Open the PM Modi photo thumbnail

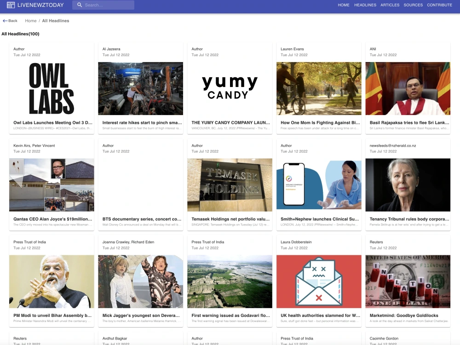coord(52,282)
